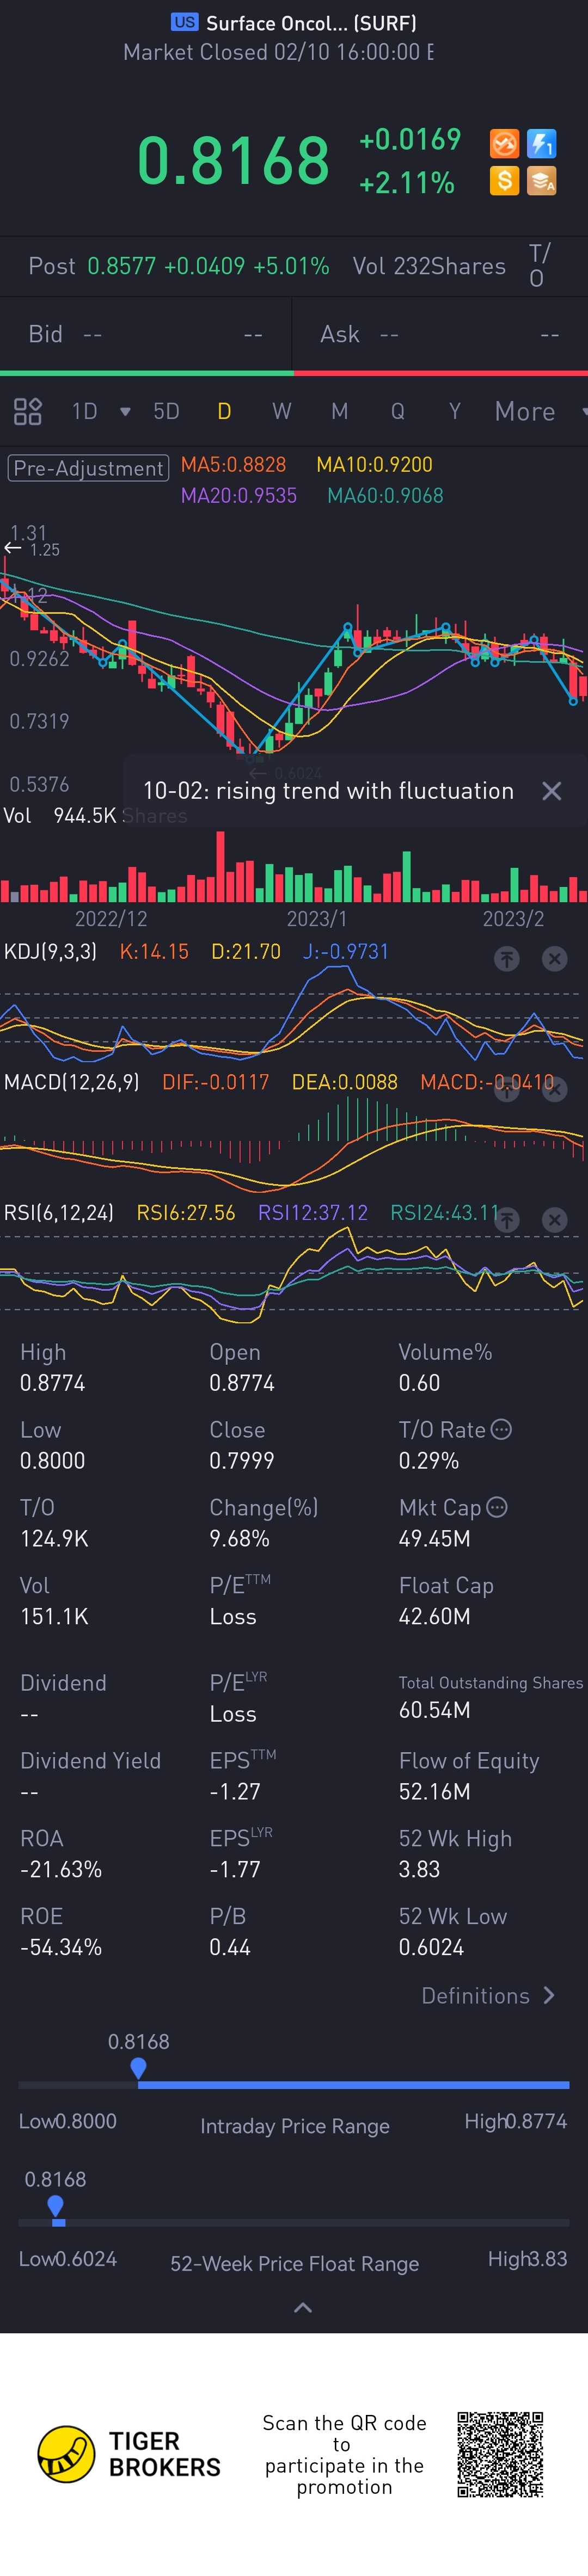The image size is (588, 2576).
Task: Switch to the M monthly chart tab
Action: pos(340,411)
